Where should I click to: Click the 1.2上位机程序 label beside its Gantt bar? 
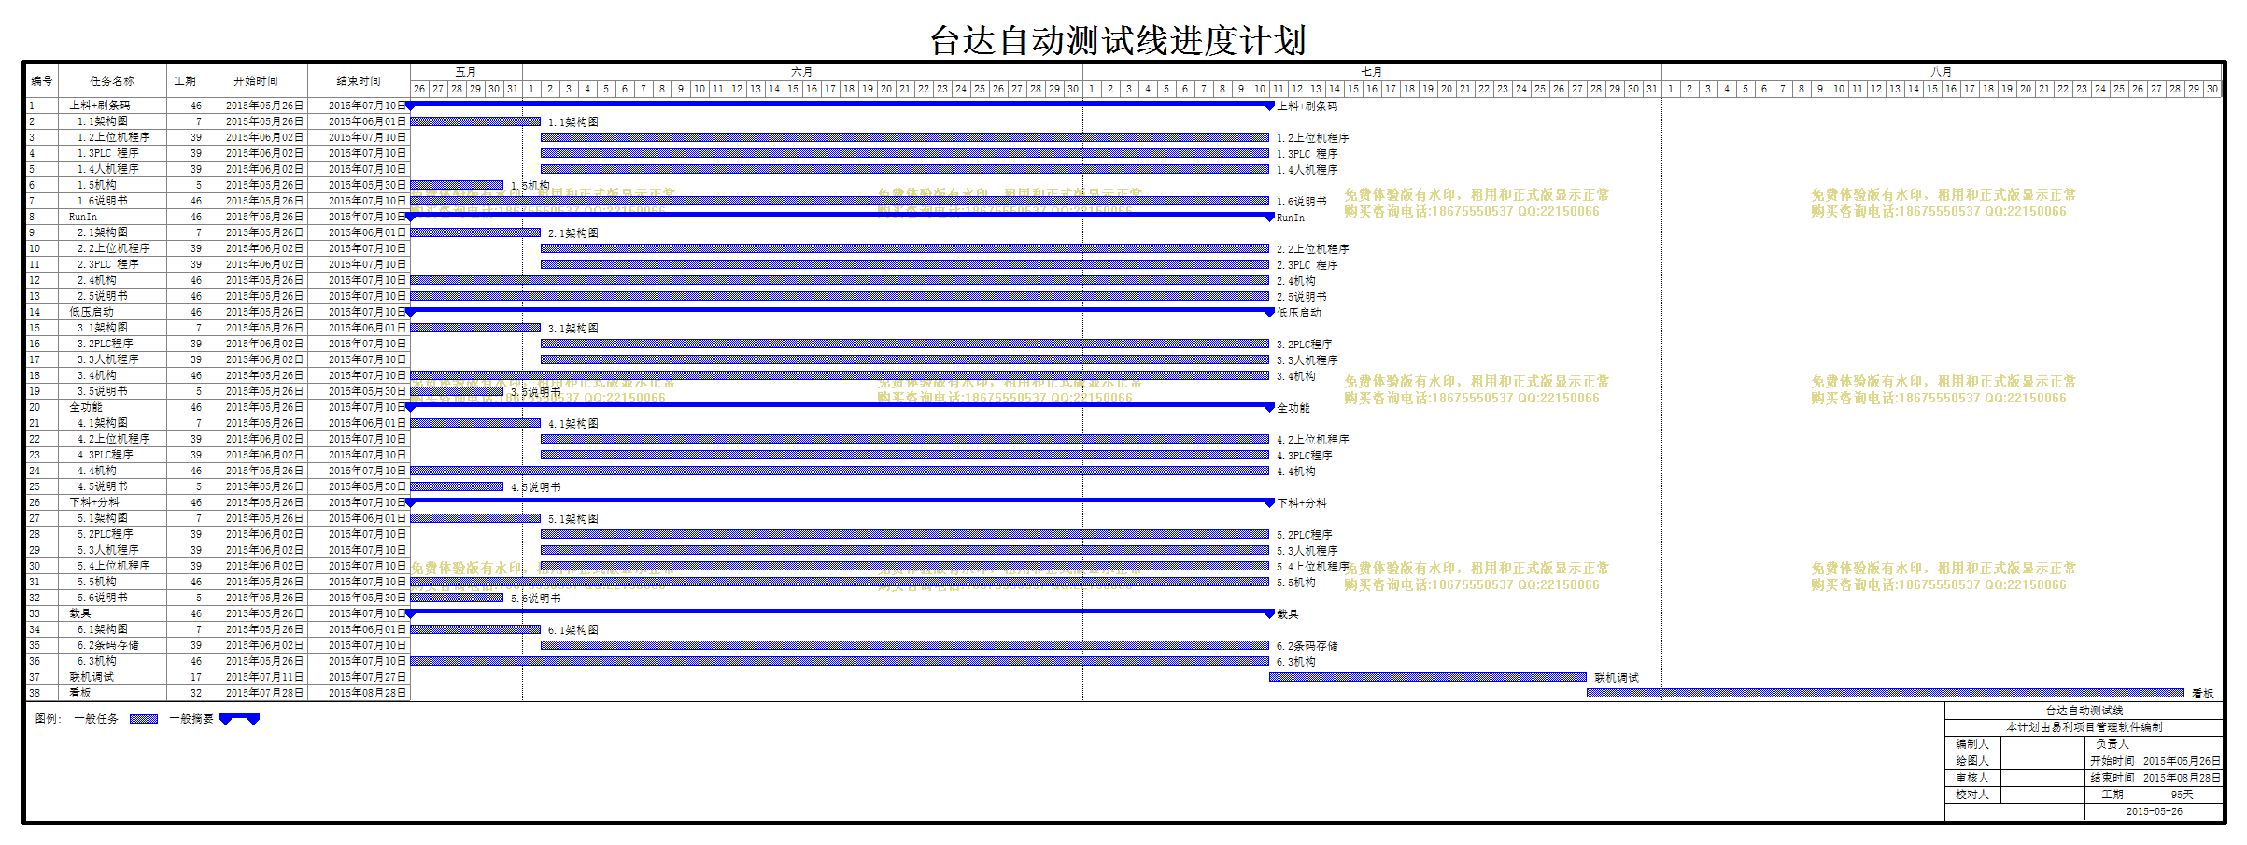click(1313, 138)
